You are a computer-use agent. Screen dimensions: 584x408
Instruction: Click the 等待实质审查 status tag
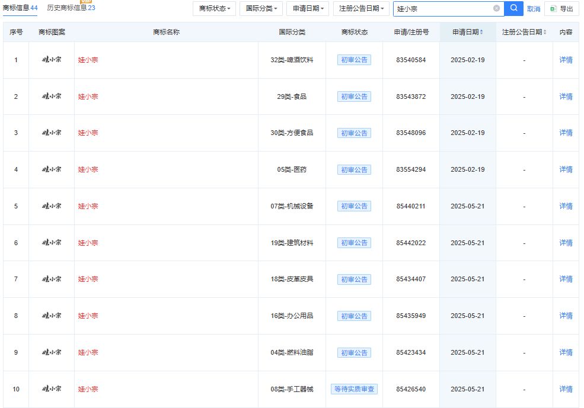click(x=355, y=389)
